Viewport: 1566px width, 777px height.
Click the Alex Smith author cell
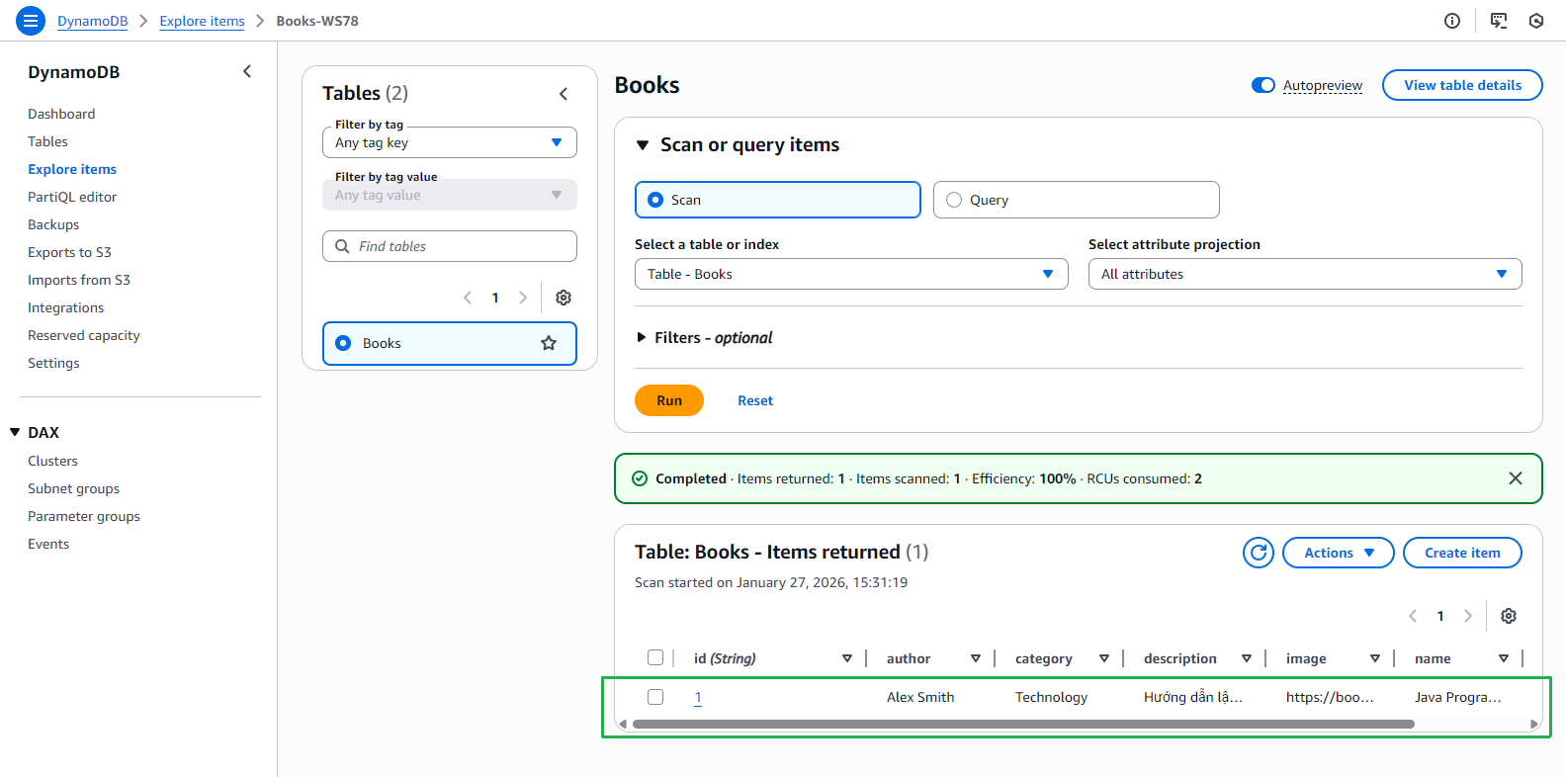click(x=920, y=697)
